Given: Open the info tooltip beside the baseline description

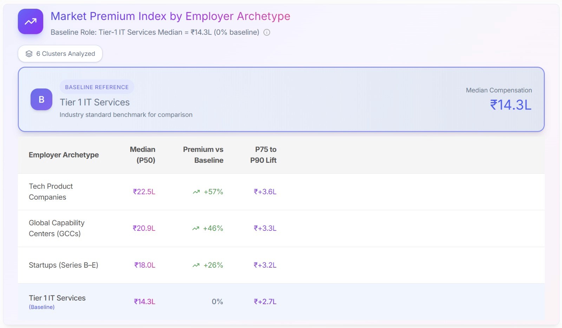Looking at the screenshot, I should (x=267, y=33).
